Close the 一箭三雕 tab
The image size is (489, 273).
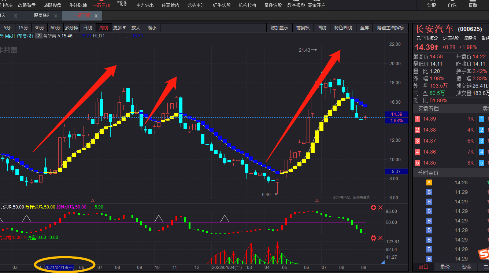point(96,16)
